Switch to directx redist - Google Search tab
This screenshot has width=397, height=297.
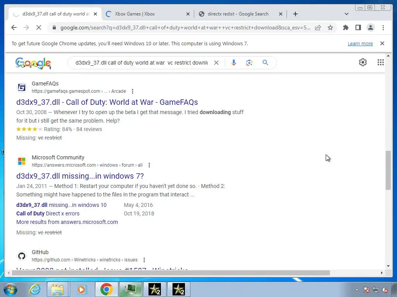click(x=240, y=14)
